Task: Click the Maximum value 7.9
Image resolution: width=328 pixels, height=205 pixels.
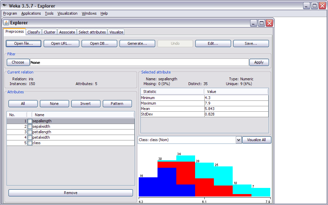Action: coord(236,103)
